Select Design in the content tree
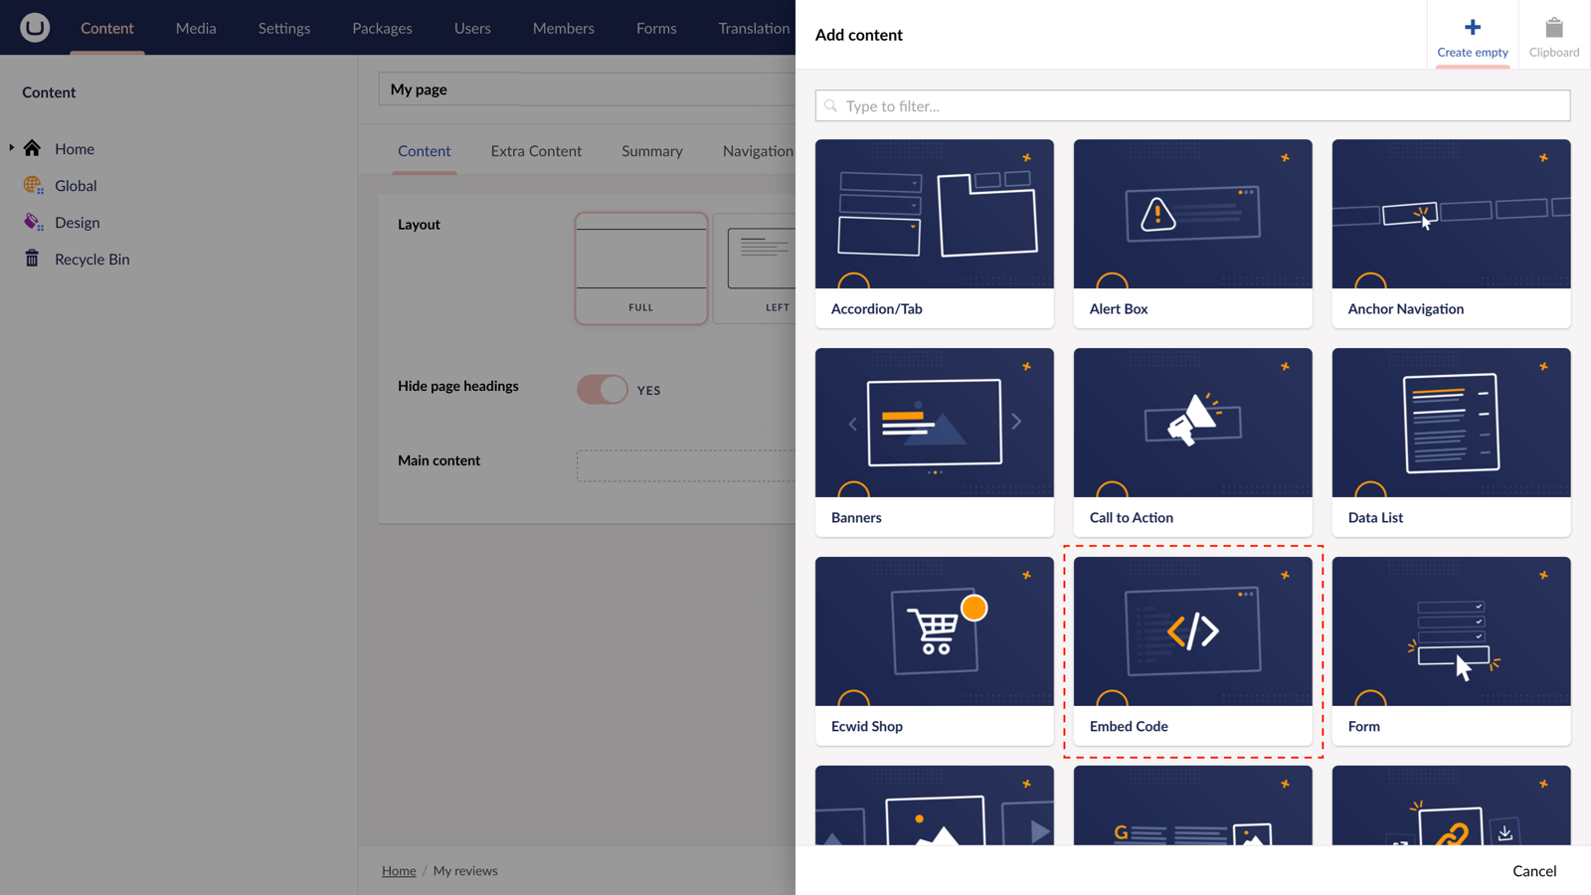 [78, 222]
